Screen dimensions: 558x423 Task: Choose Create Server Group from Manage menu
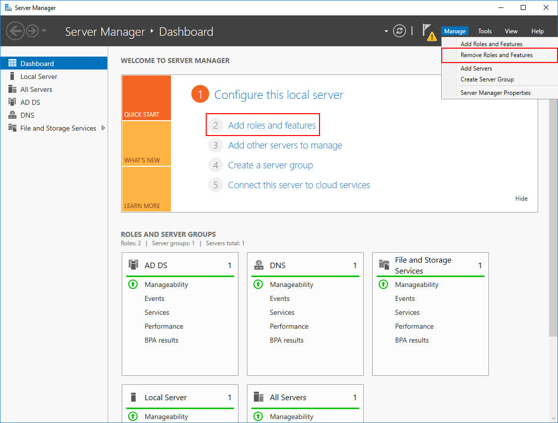[487, 79]
